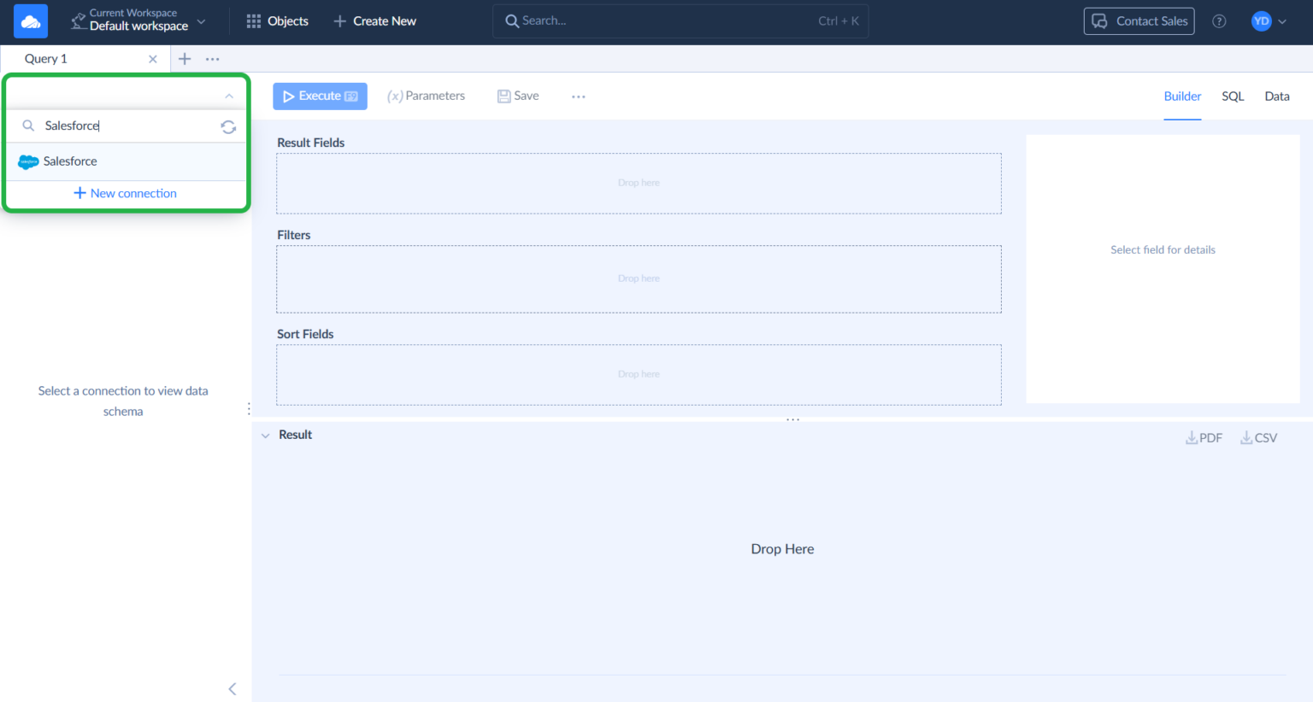Collapse the left schema panel
This screenshot has width=1313, height=702.
[x=232, y=688]
